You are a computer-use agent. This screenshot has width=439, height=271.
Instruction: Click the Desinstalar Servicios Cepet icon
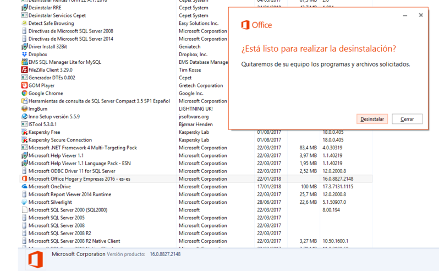click(24, 15)
